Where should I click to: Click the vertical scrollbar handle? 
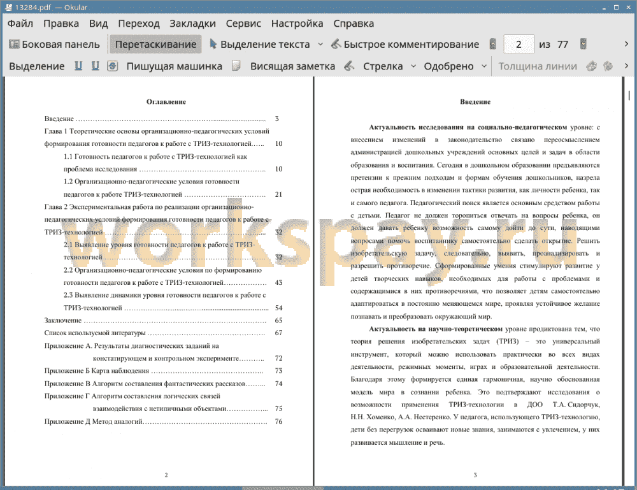click(629, 96)
